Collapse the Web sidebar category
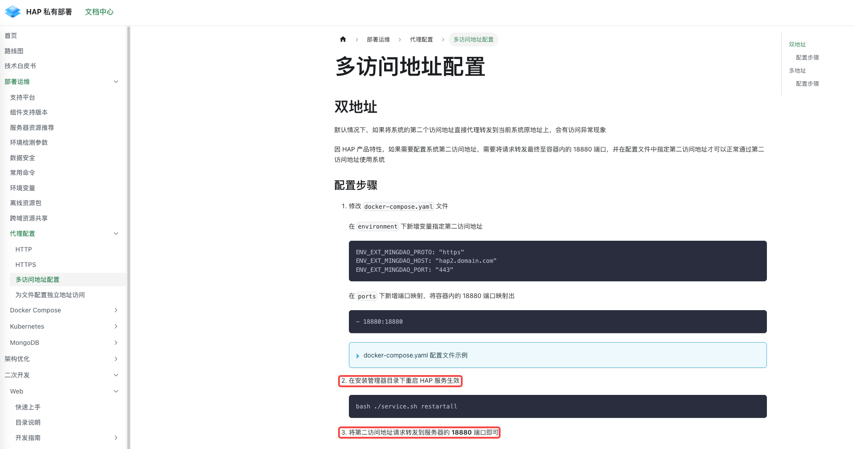 click(116, 391)
